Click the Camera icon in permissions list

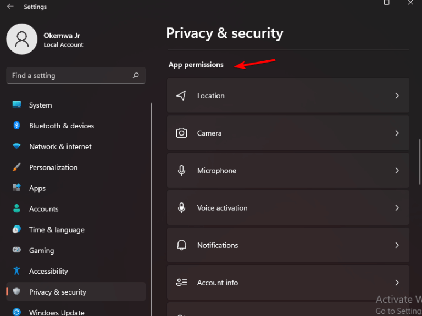(181, 133)
